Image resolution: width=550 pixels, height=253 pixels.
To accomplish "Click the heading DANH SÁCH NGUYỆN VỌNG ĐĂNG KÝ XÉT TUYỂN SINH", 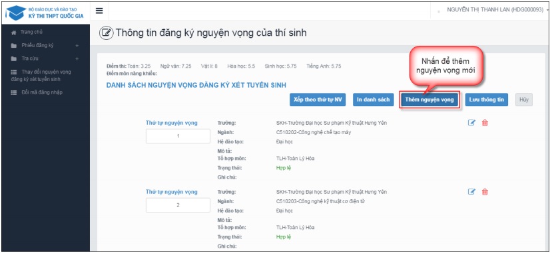I will pos(196,85).
